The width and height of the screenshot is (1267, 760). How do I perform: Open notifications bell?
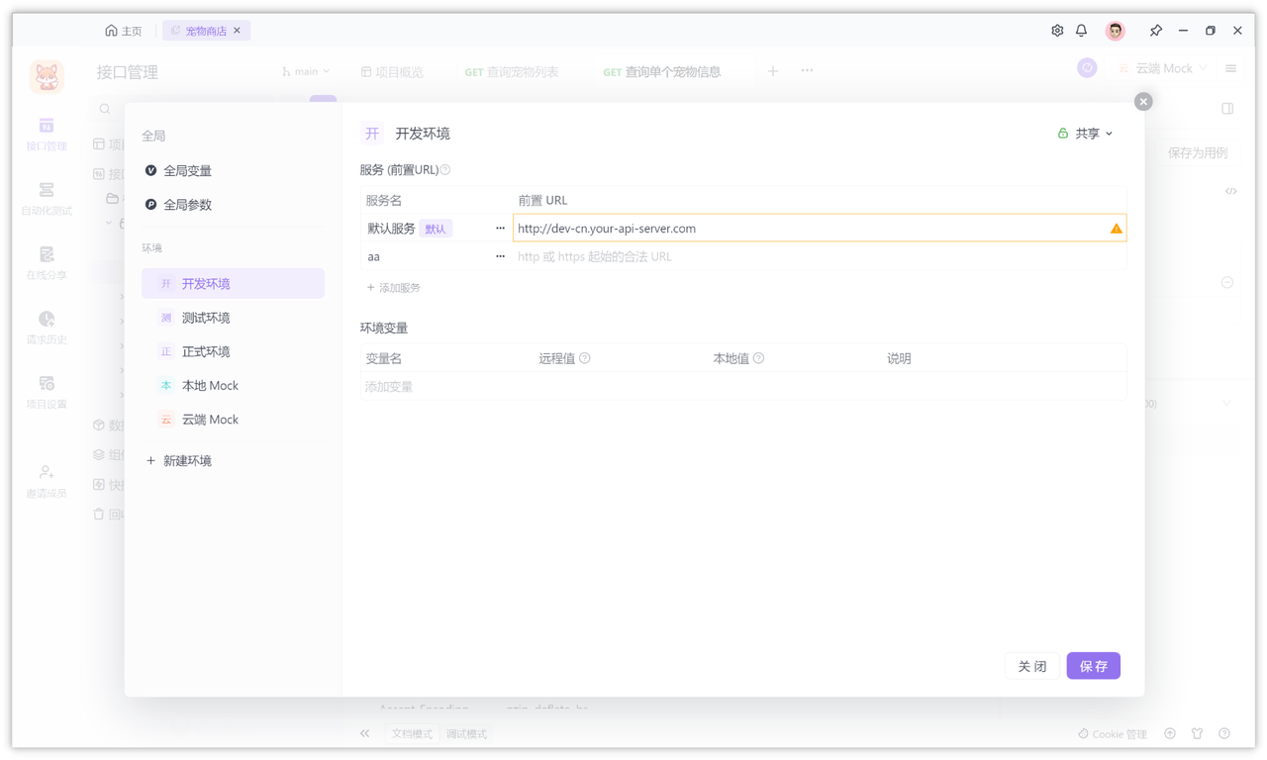click(x=1082, y=31)
